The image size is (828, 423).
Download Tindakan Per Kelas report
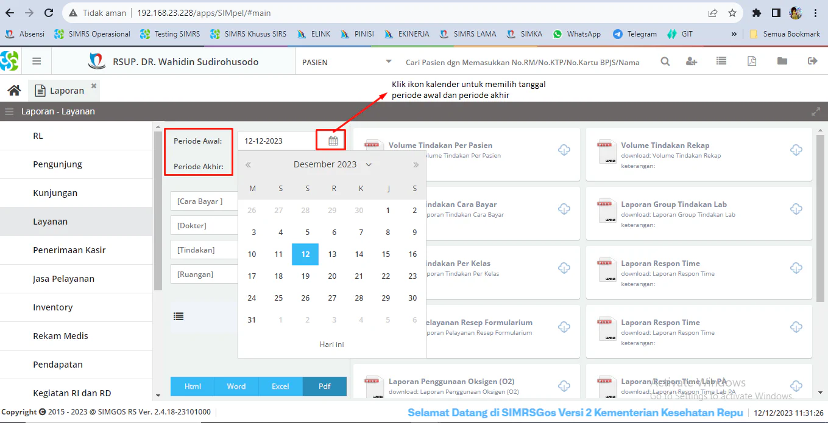coord(564,268)
